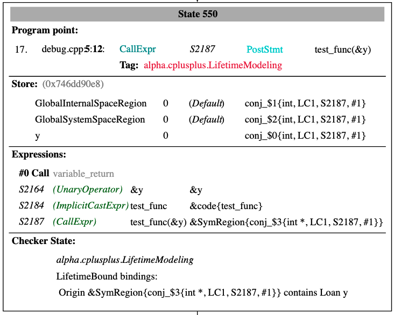Click test_func(&y) in program point row
The image size is (394, 315).
pos(343,49)
